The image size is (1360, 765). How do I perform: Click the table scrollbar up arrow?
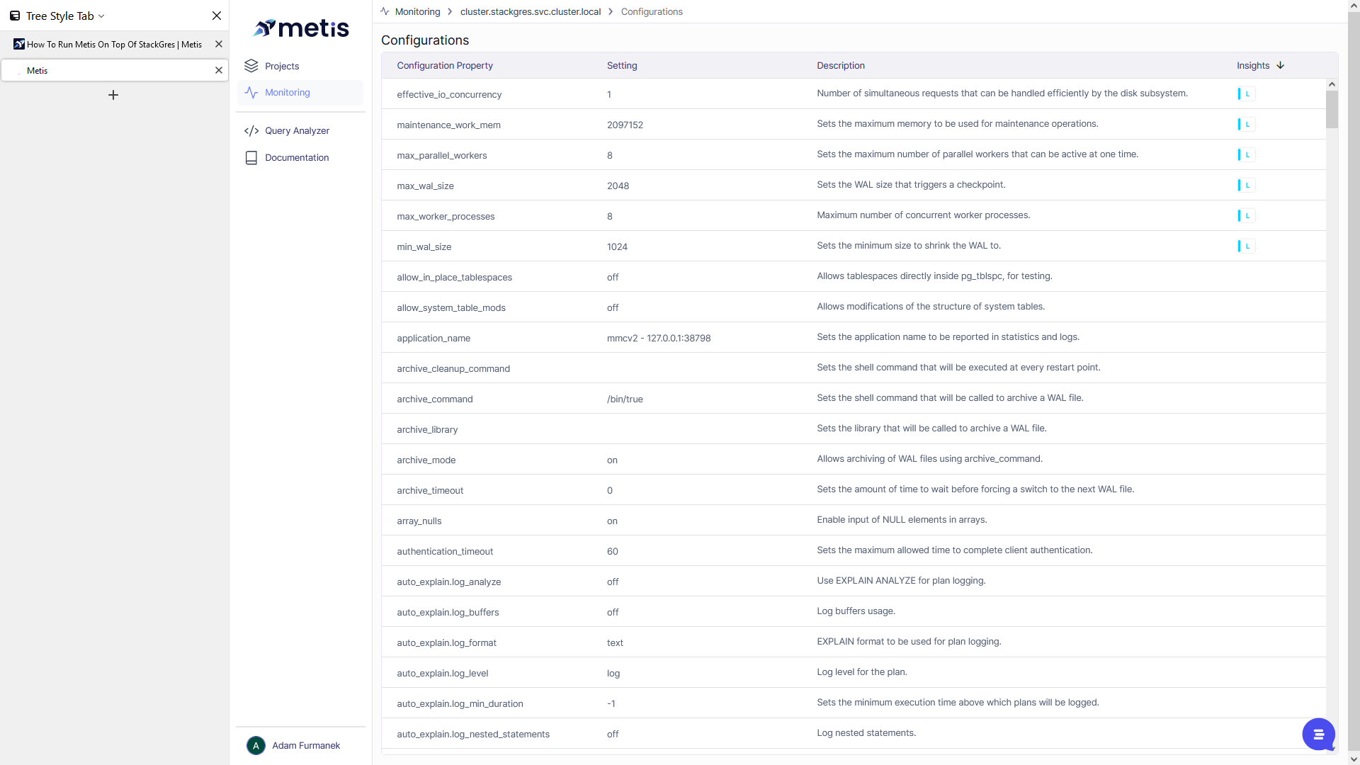[1332, 84]
